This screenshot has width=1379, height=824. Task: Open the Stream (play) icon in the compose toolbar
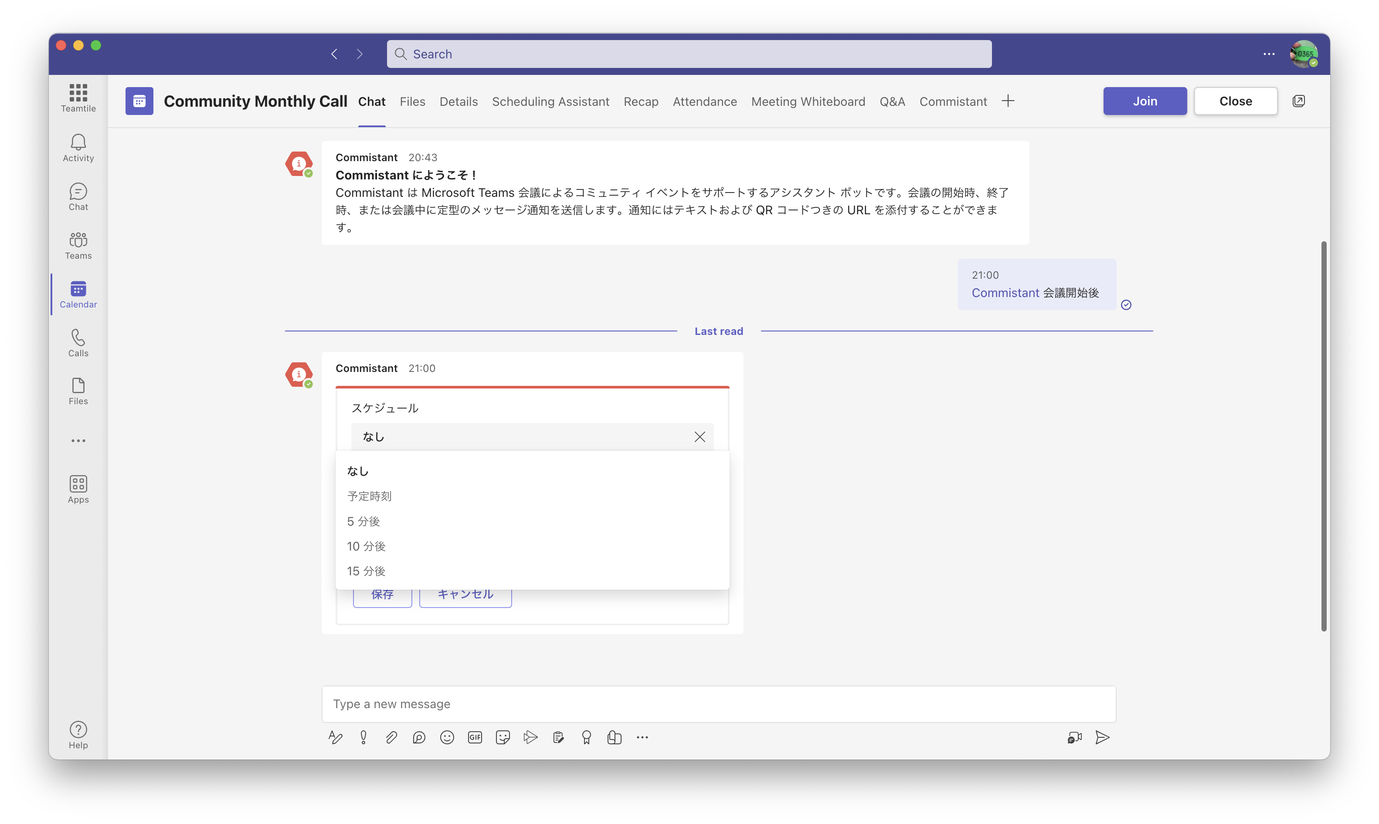pyautogui.click(x=530, y=737)
